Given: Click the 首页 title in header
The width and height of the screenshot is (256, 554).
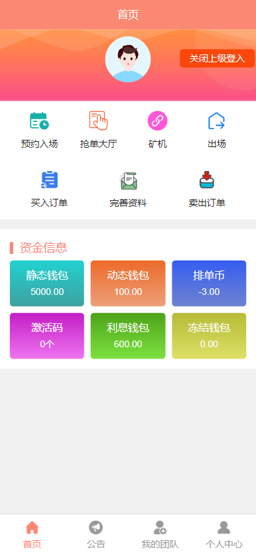Looking at the screenshot, I should pyautogui.click(x=128, y=15).
